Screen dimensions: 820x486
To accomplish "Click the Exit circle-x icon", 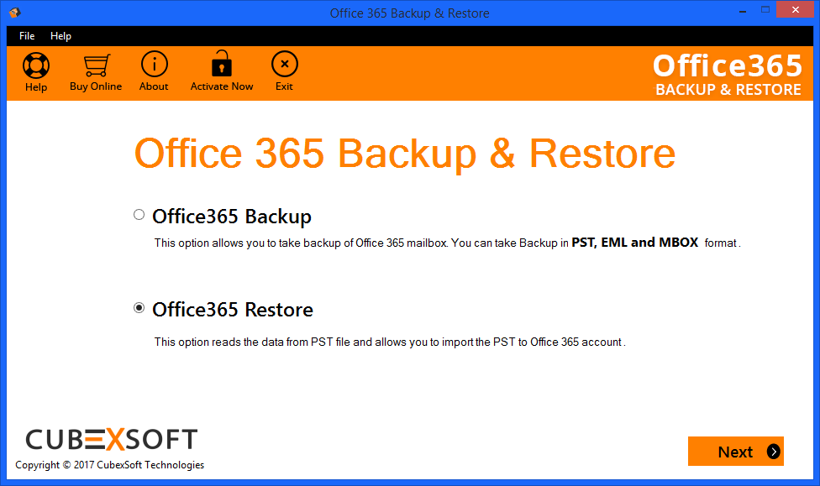I will [285, 64].
